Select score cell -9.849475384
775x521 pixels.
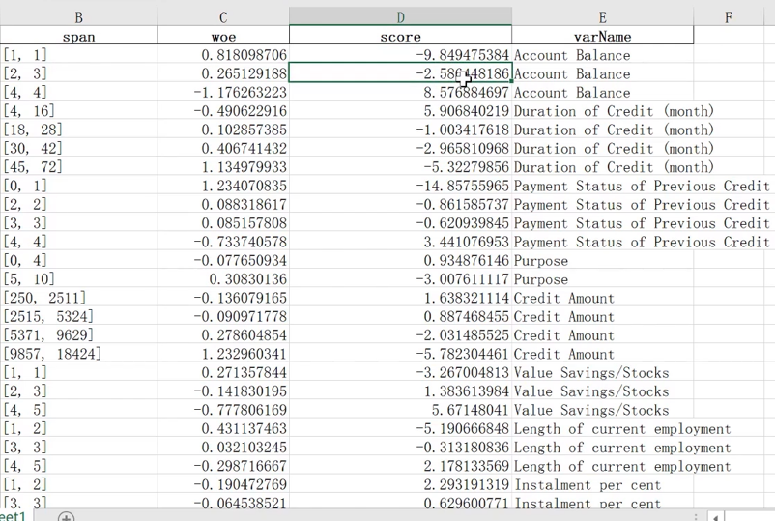[x=400, y=55]
